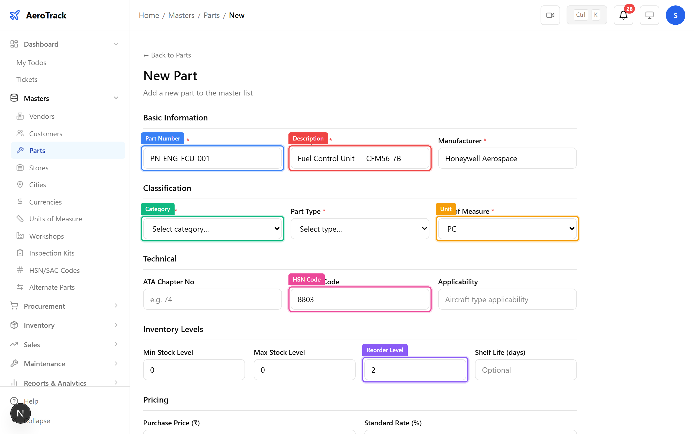The image size is (694, 434).
Task: Open the video meeting icon in top bar
Action: coord(550,15)
